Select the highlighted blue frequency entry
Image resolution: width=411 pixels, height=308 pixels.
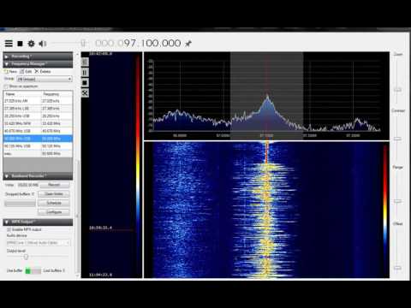pyautogui.click(x=38, y=139)
